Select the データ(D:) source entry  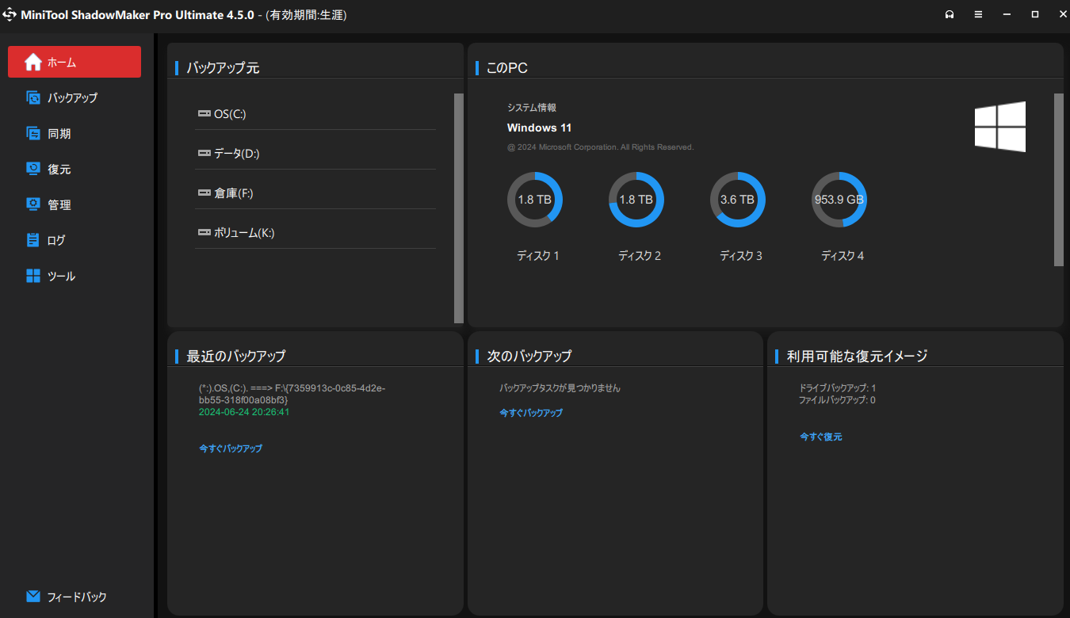click(315, 154)
